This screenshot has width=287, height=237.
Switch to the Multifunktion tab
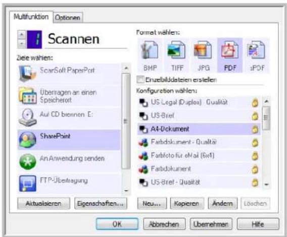[x=31, y=17]
